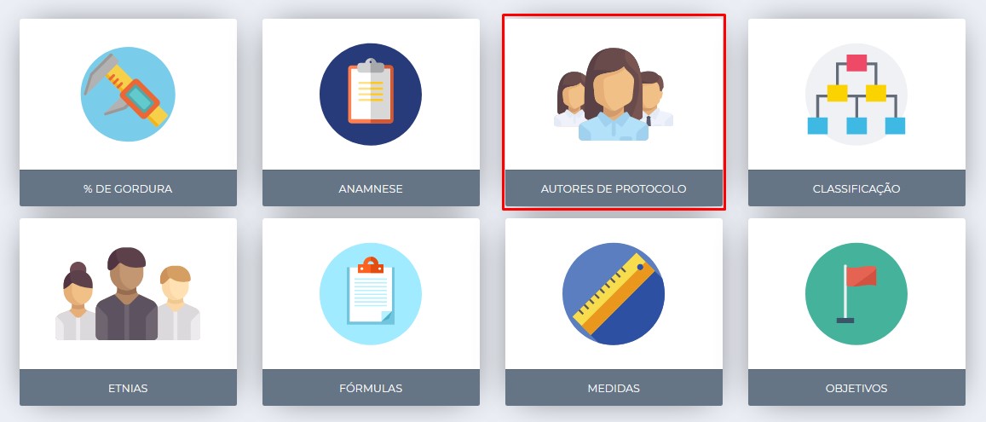Open the '% DE GORDURA' label bar

129,188
